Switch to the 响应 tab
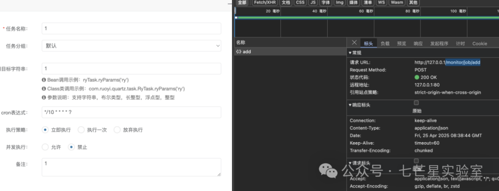Screen dimensions: 499x191 (418, 43)
